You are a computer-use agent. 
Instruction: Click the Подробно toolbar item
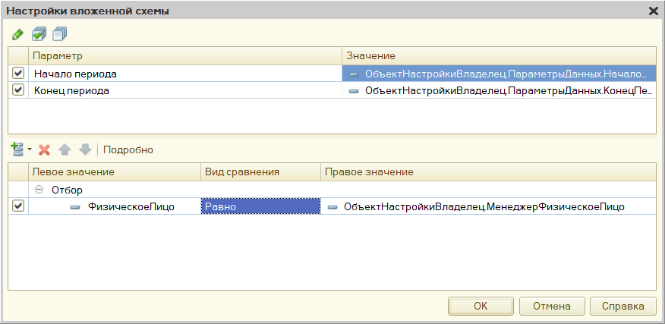click(x=128, y=149)
